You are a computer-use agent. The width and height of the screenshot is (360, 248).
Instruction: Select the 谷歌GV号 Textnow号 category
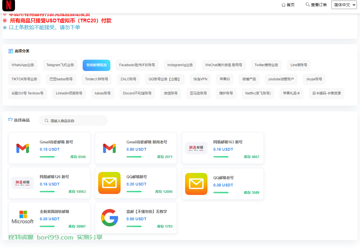point(27,93)
